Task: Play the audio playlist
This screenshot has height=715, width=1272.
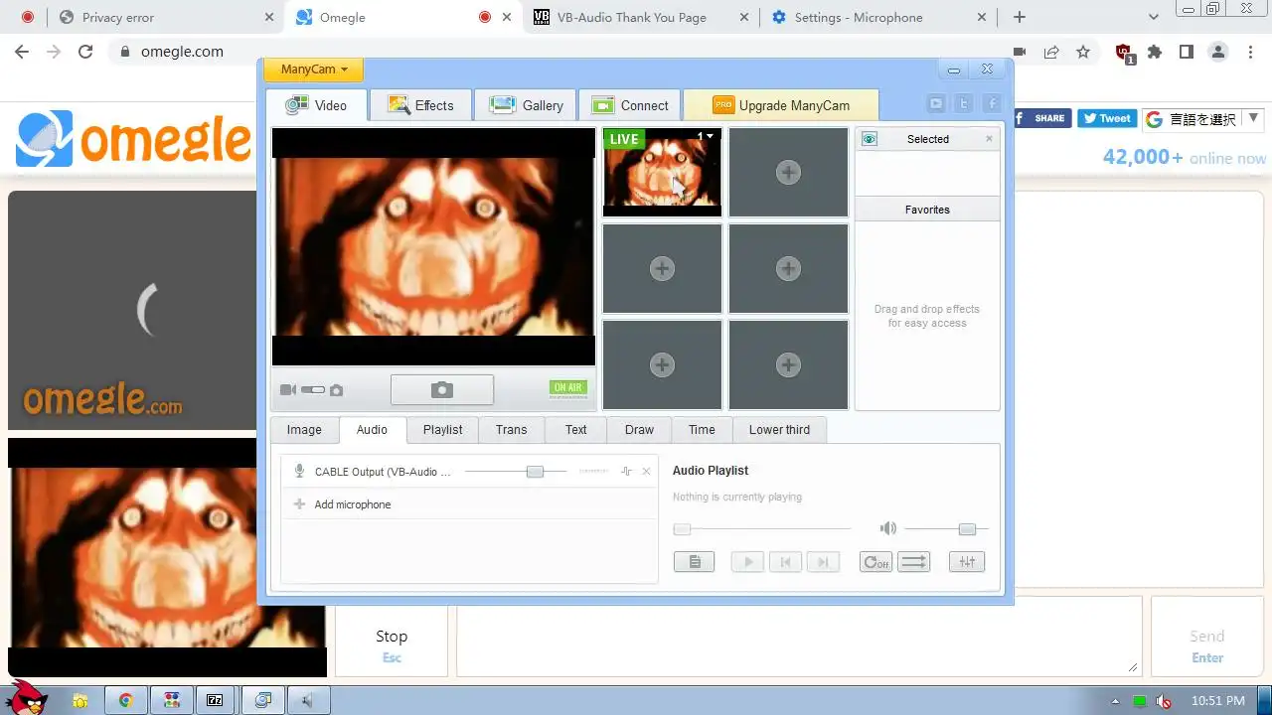Action: (x=747, y=562)
